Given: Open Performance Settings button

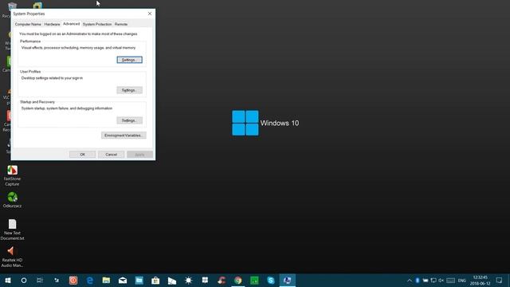Looking at the screenshot, I should point(129,60).
